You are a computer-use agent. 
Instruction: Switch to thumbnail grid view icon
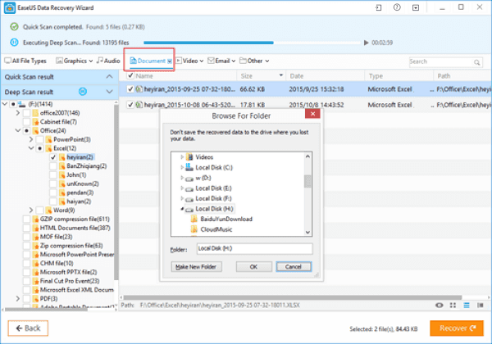[453, 305]
